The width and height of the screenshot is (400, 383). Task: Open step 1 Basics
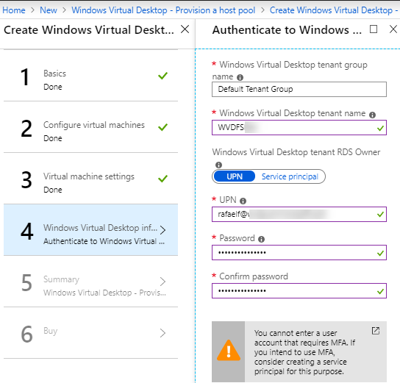[x=91, y=76]
